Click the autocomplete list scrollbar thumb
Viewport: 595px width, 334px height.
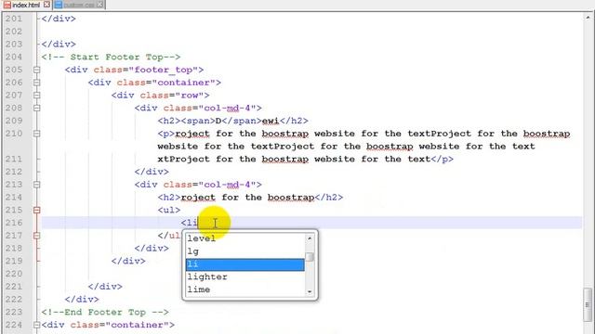(310, 257)
